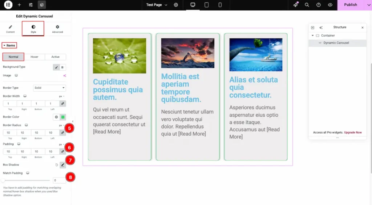The width and height of the screenshot is (372, 205).
Task: Select classic Background Type brush option
Action: pos(56,67)
